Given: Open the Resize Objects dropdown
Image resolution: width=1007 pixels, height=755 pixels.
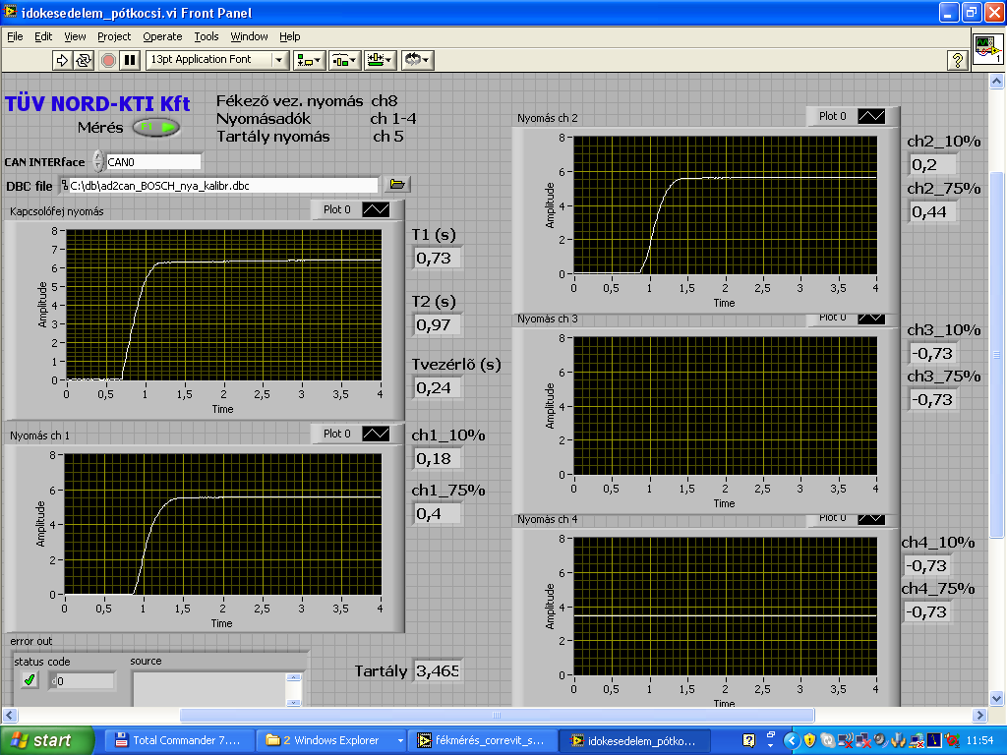Looking at the screenshot, I should (x=381, y=60).
